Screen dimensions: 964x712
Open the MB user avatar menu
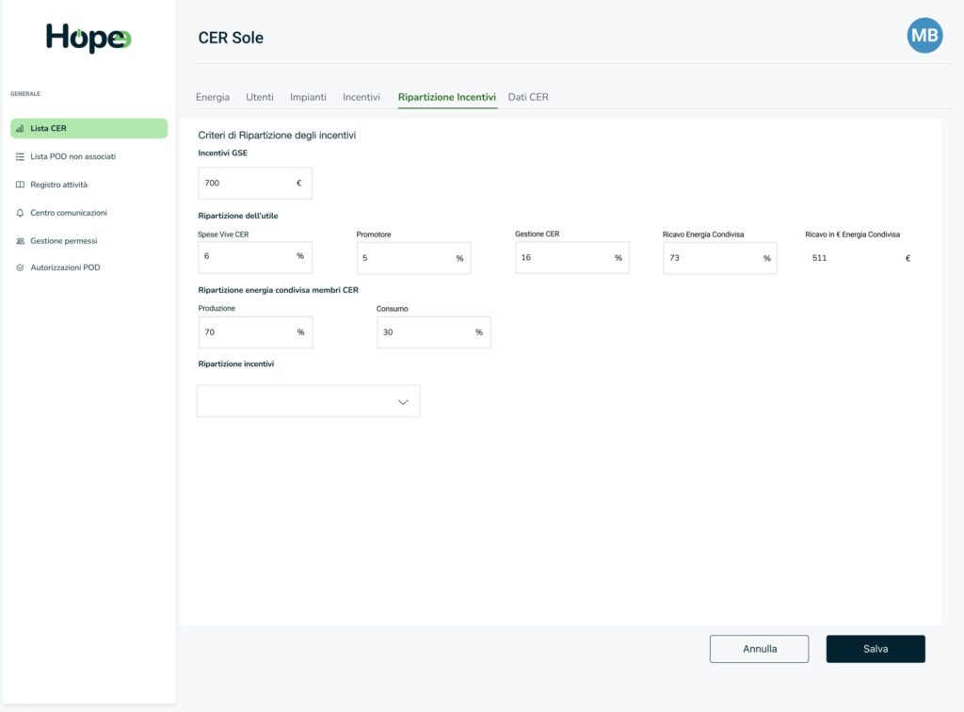[x=924, y=36]
